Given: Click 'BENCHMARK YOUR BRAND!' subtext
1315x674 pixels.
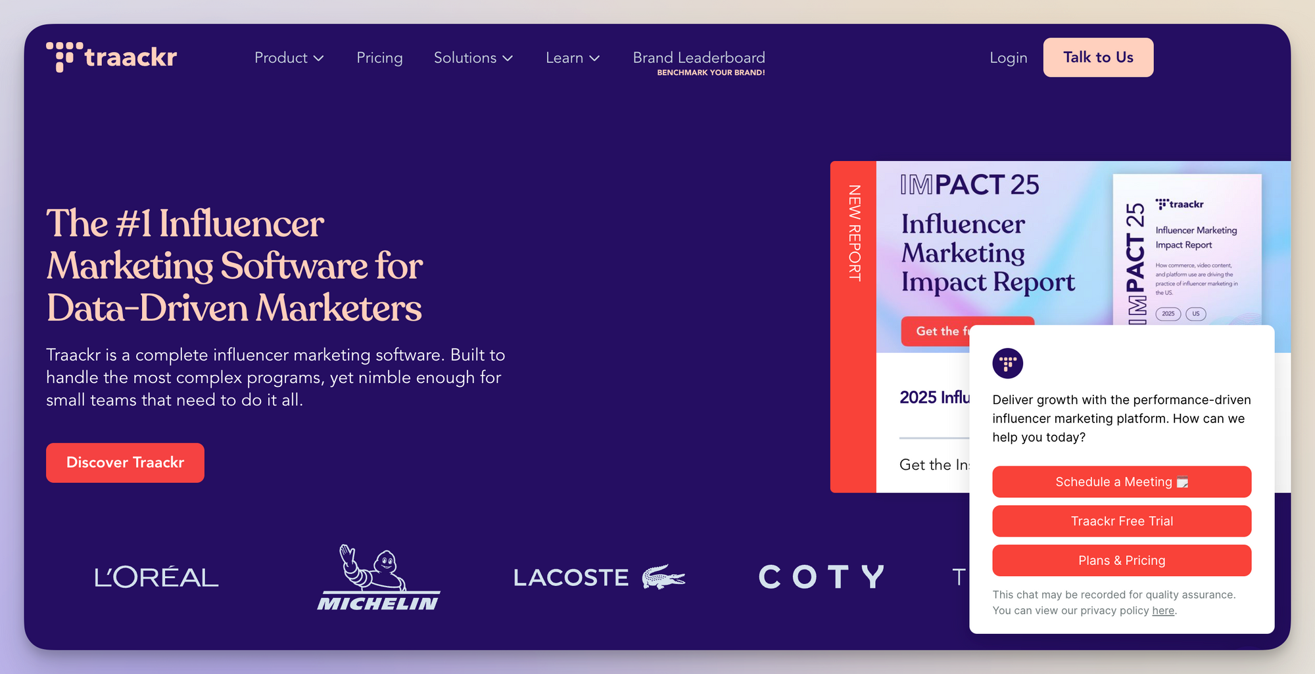Looking at the screenshot, I should (711, 73).
